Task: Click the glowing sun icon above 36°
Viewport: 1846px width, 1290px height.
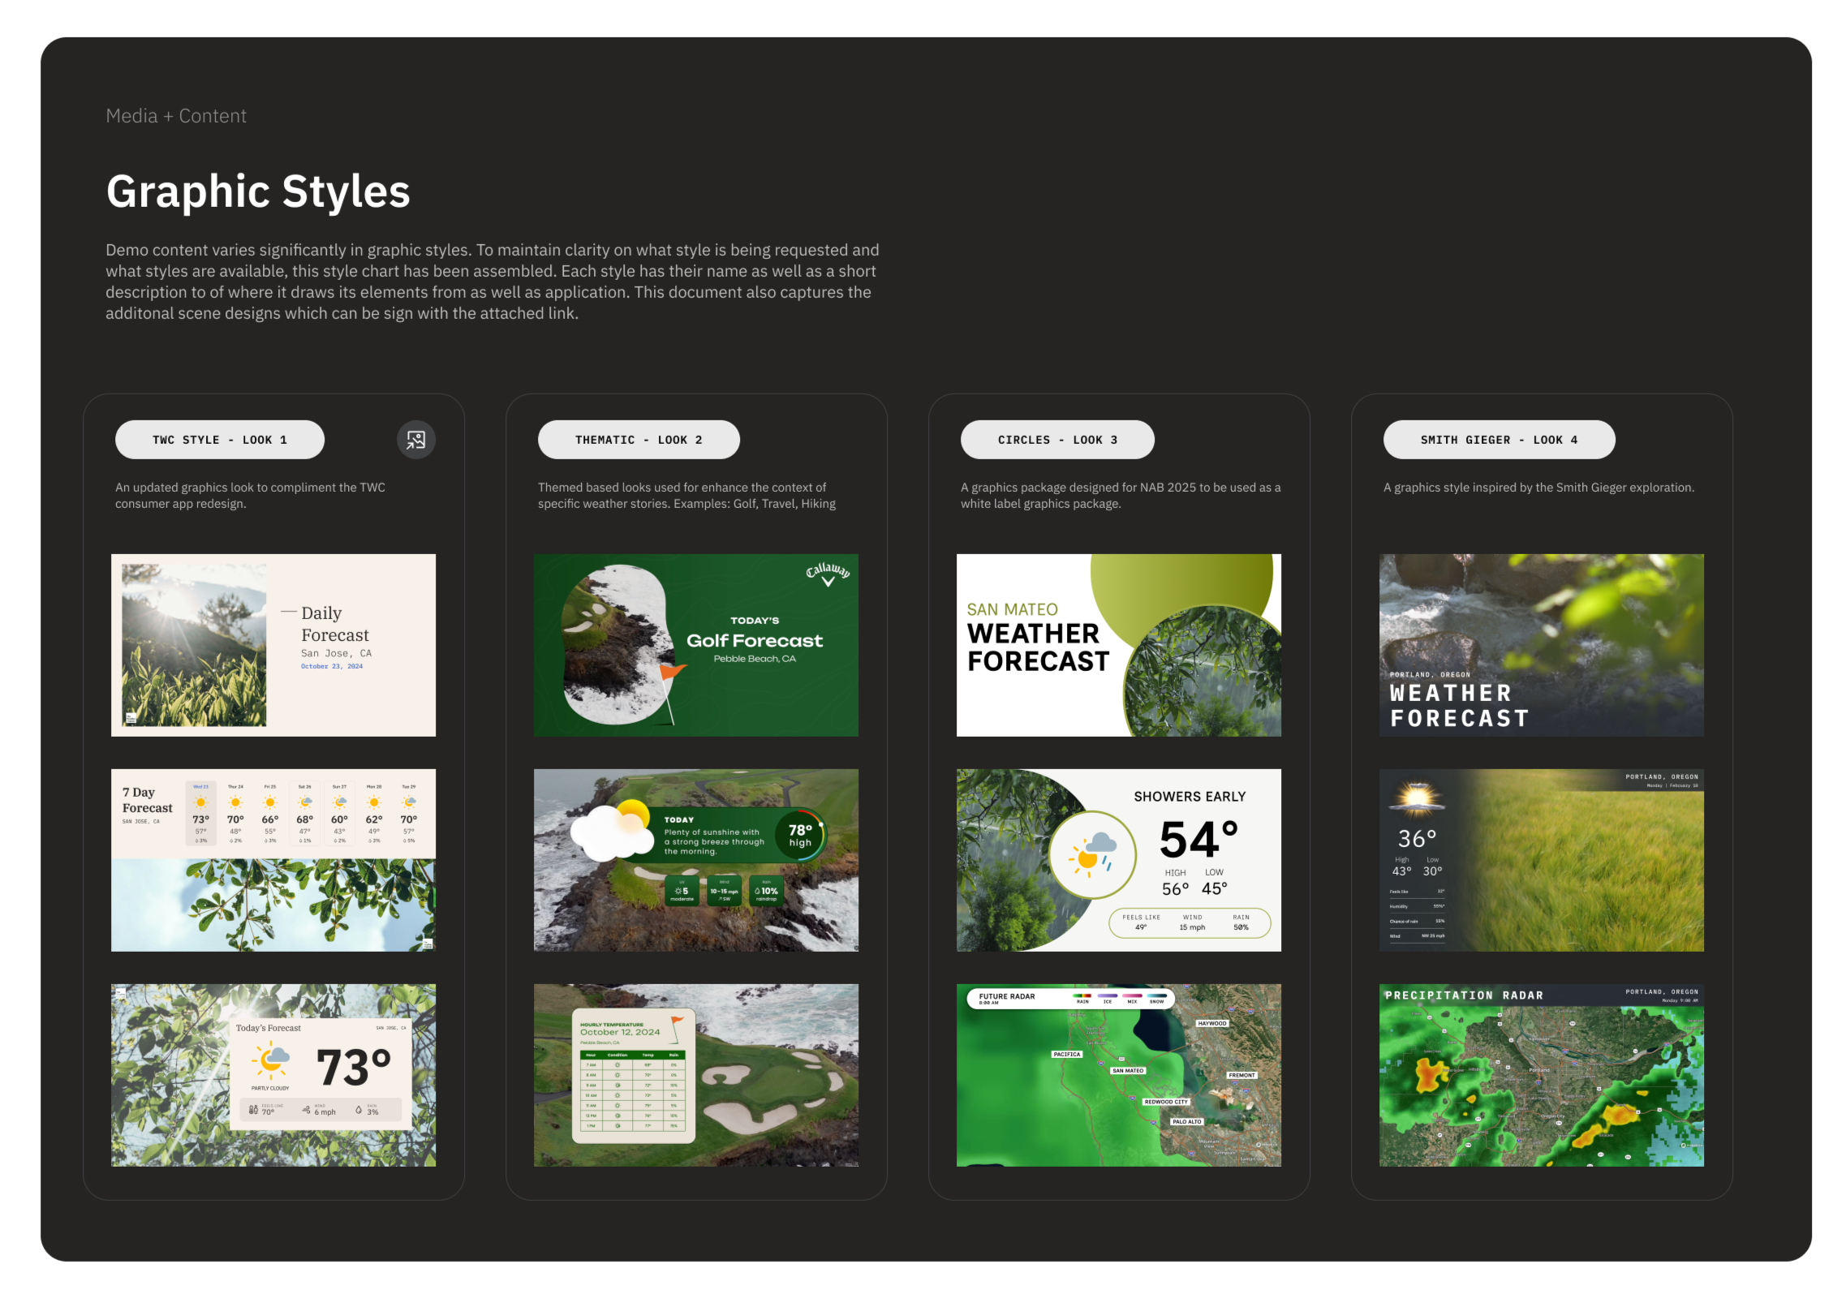Action: click(x=1417, y=797)
